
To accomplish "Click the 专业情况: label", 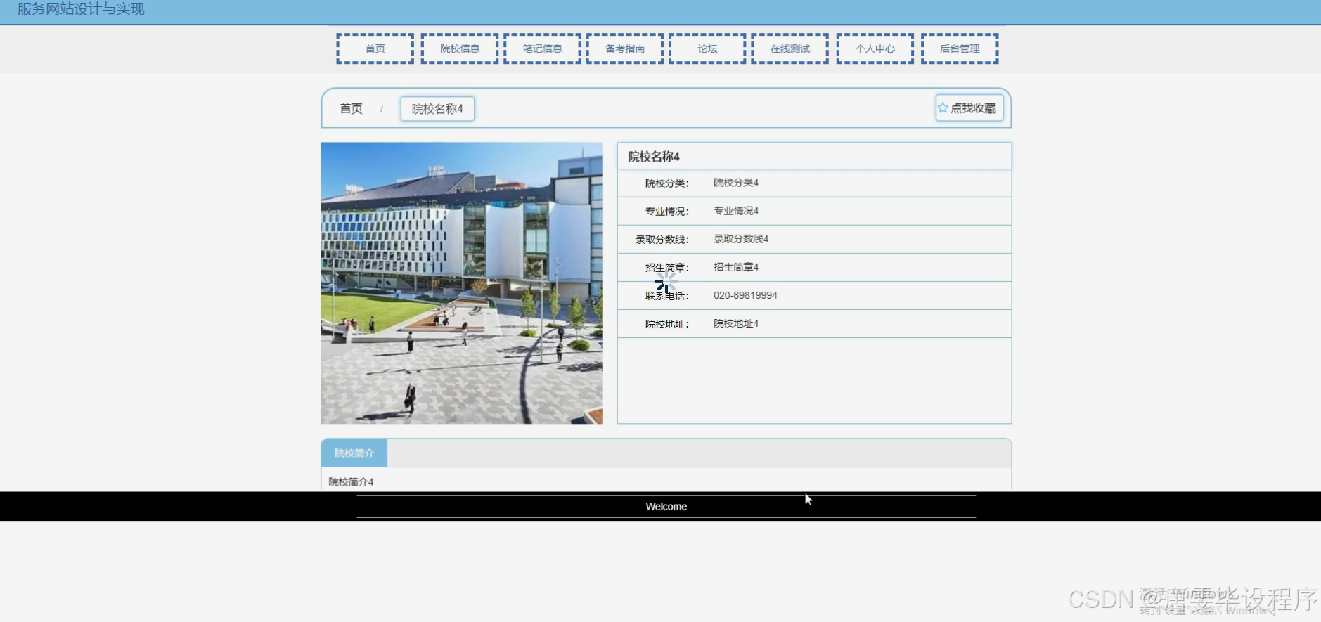I will point(667,212).
